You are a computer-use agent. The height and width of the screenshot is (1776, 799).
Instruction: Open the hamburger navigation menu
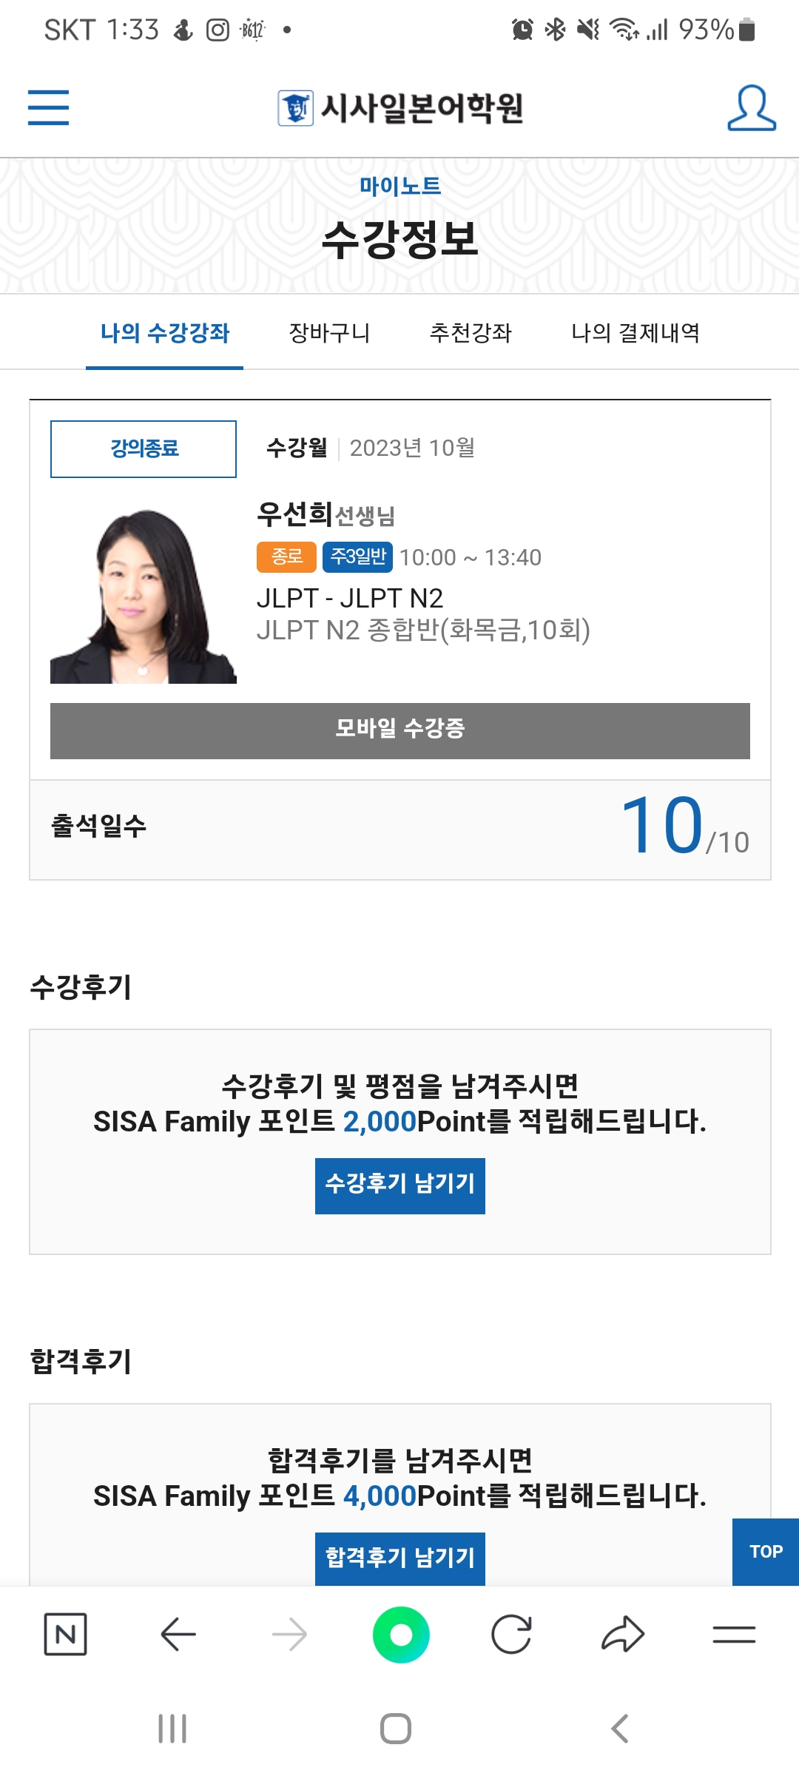pos(49,108)
